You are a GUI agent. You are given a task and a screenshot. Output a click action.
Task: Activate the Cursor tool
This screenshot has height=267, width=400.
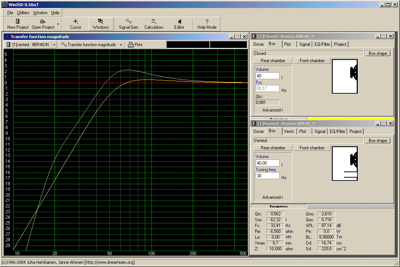[x=76, y=24]
